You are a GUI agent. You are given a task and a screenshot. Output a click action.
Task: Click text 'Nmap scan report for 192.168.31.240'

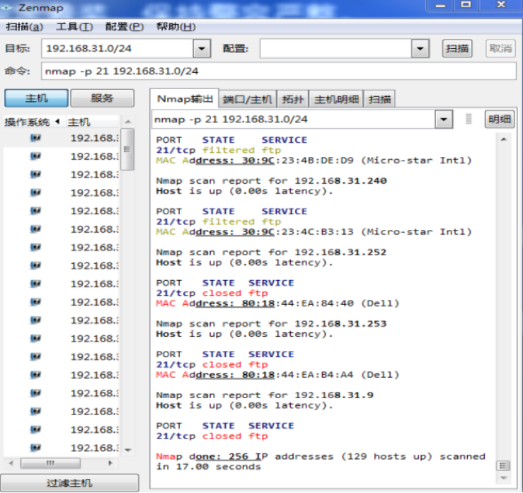tap(272, 181)
